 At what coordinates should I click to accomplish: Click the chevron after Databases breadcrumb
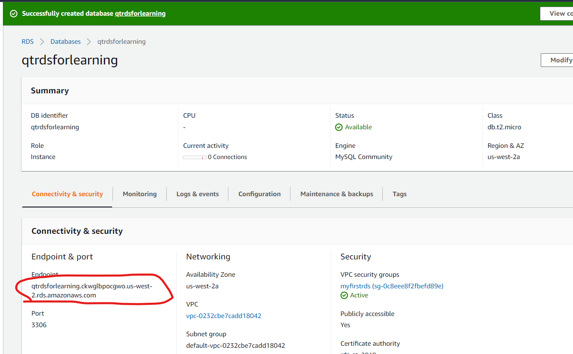tap(89, 42)
